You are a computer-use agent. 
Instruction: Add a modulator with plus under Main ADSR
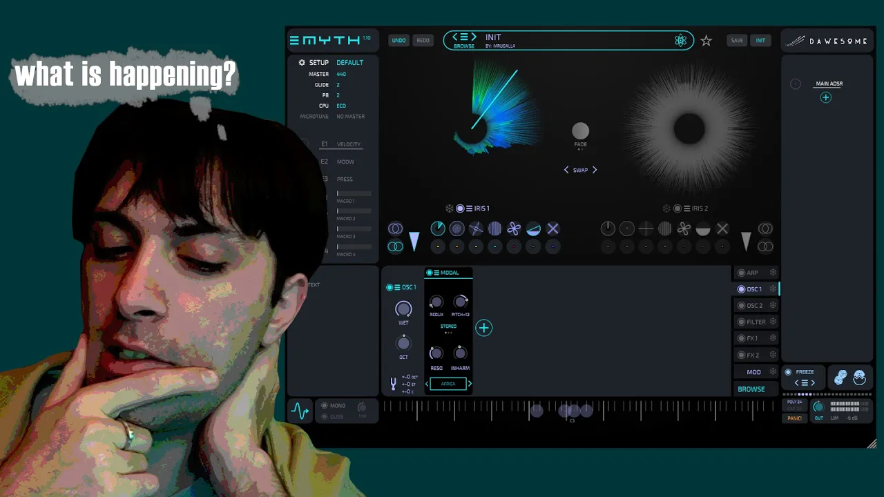click(x=825, y=98)
